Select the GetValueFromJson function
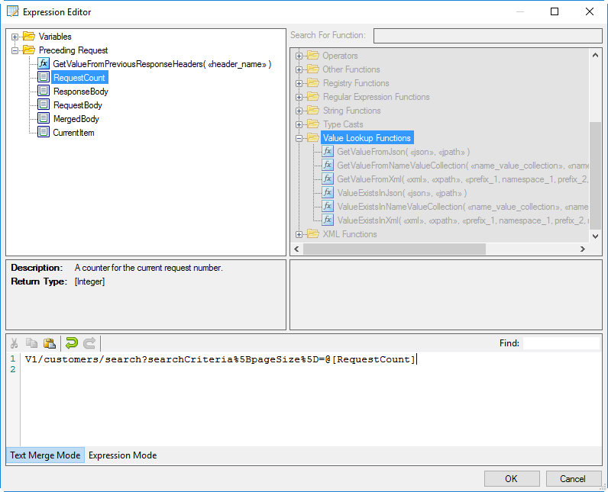 (403, 152)
